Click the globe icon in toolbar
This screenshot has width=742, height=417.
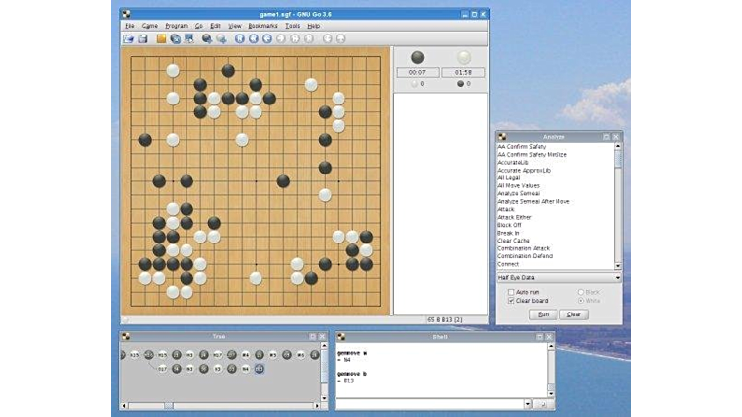(x=175, y=38)
